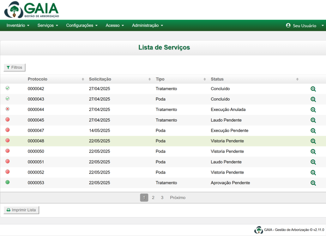
Task: Click the Execução Pendente status
Action: pyautogui.click(x=230, y=131)
